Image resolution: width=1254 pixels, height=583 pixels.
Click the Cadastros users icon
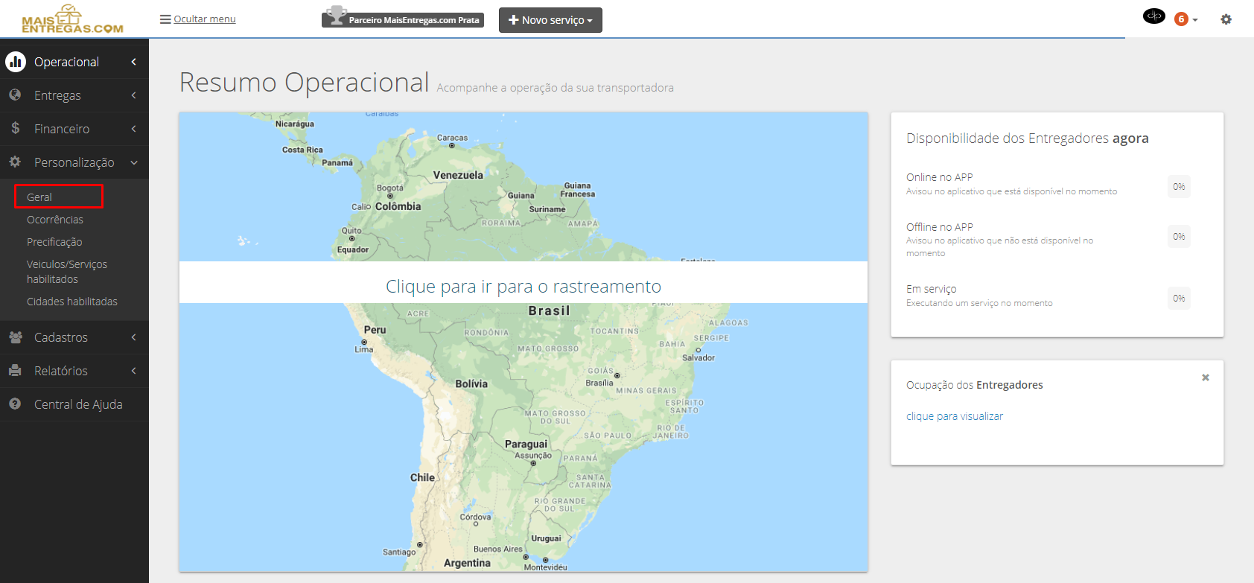[x=15, y=337]
